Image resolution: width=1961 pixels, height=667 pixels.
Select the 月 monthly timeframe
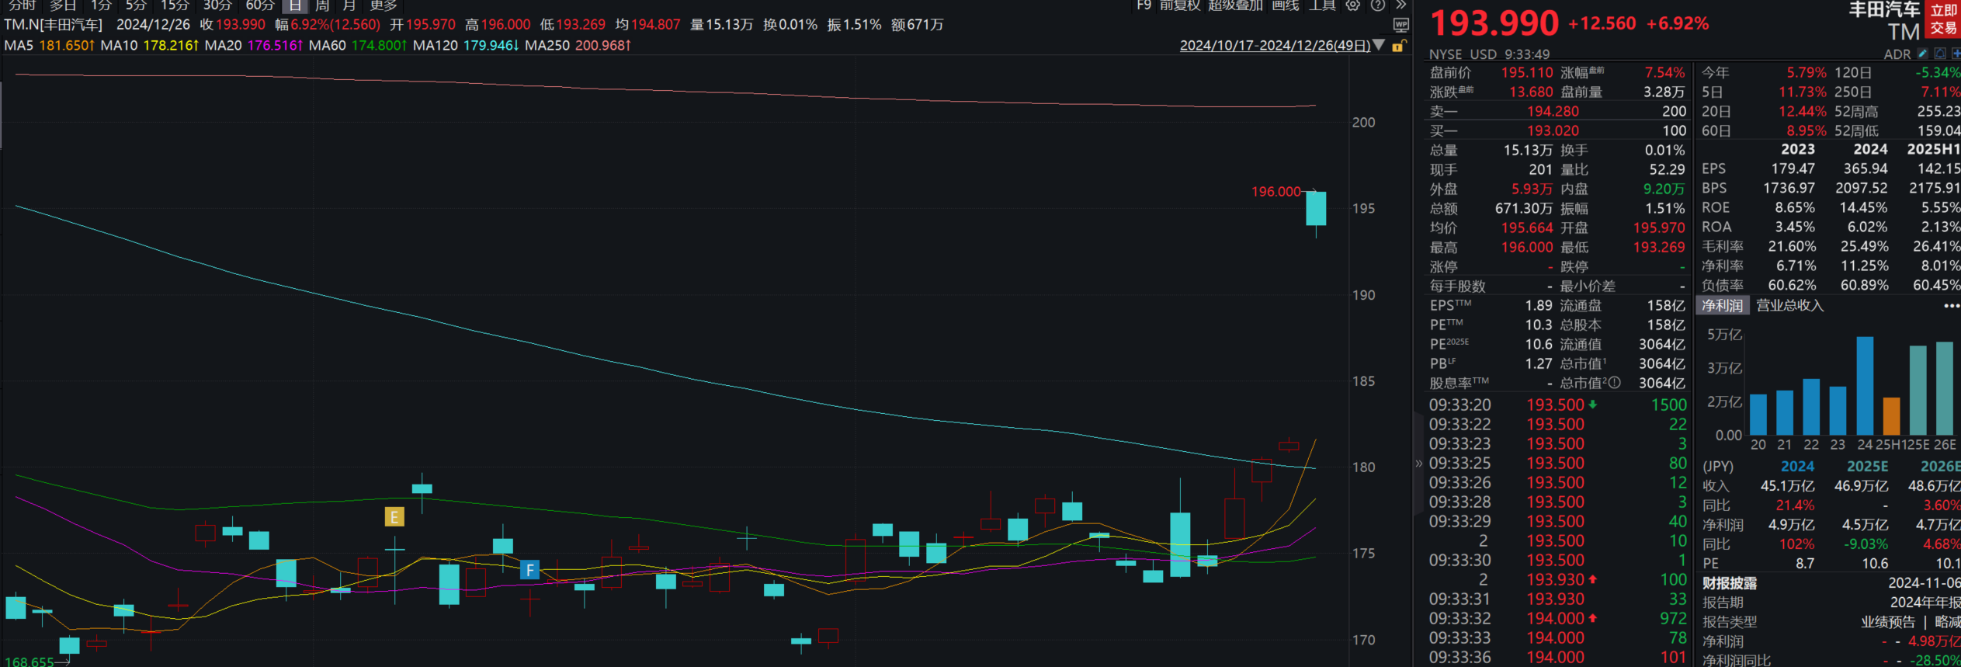click(x=349, y=5)
